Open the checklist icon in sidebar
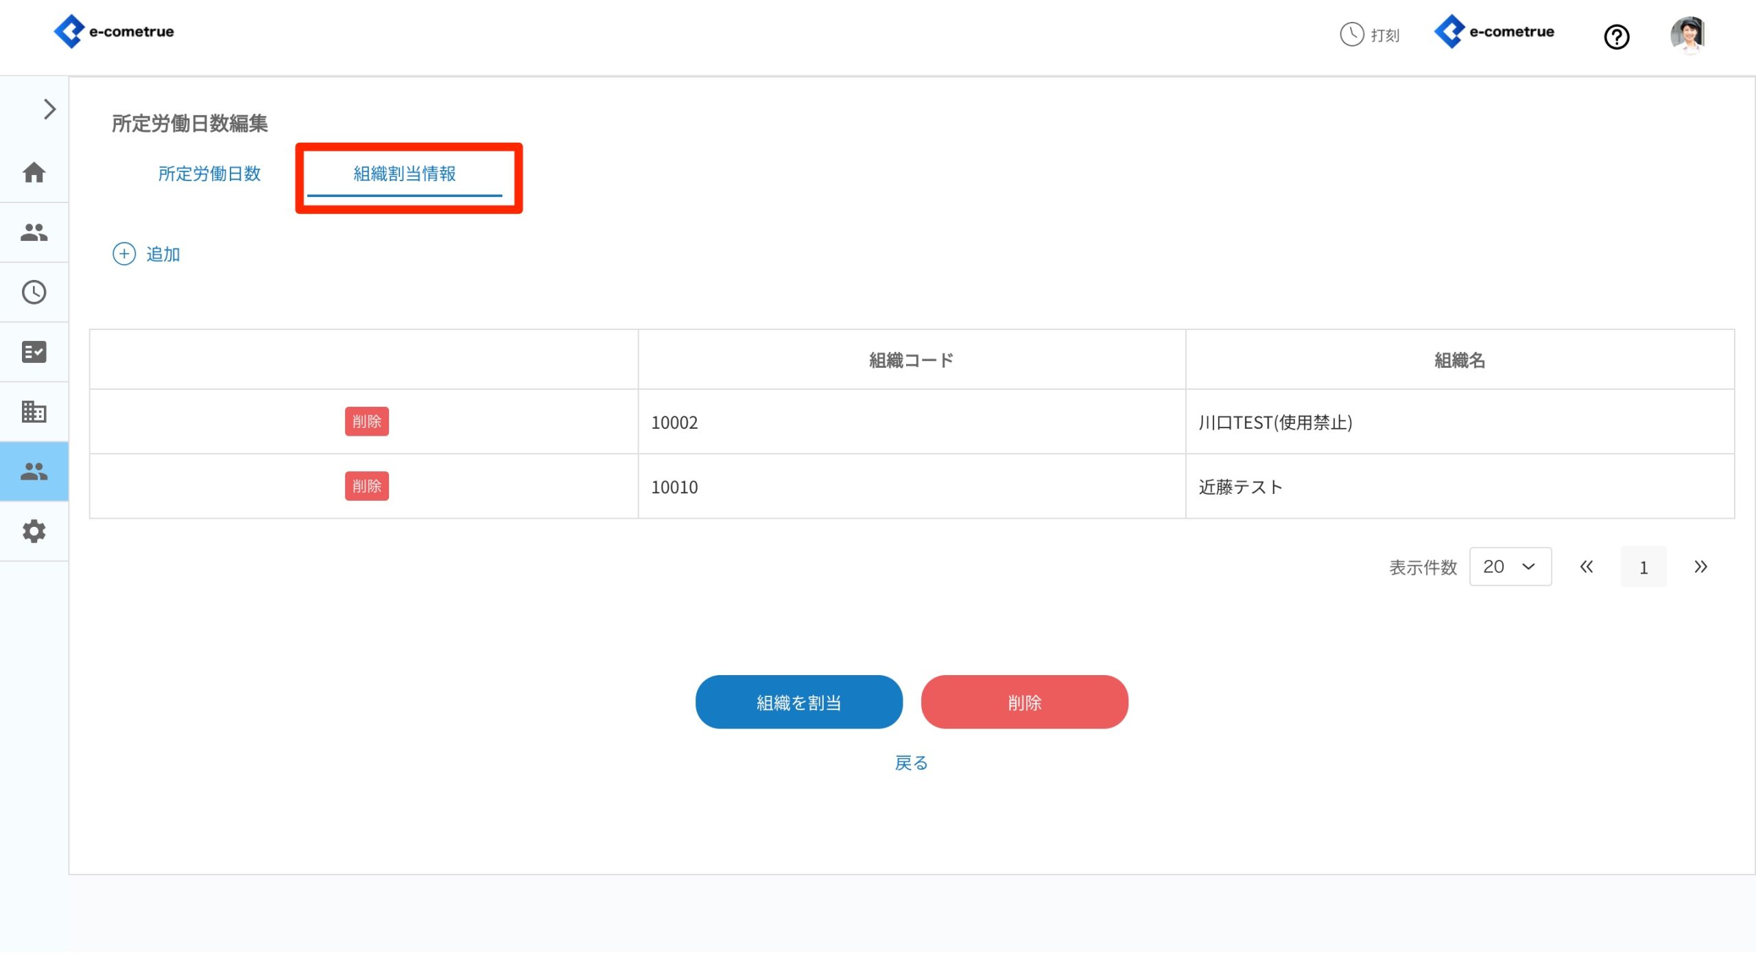The image size is (1756, 977). [34, 352]
